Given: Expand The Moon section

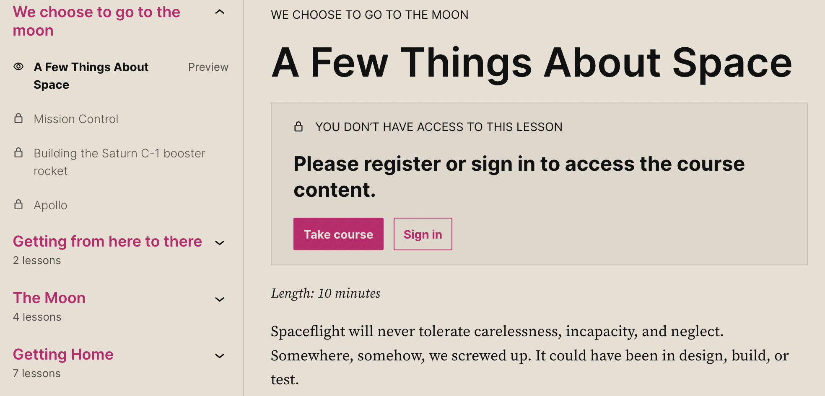Looking at the screenshot, I should (220, 299).
